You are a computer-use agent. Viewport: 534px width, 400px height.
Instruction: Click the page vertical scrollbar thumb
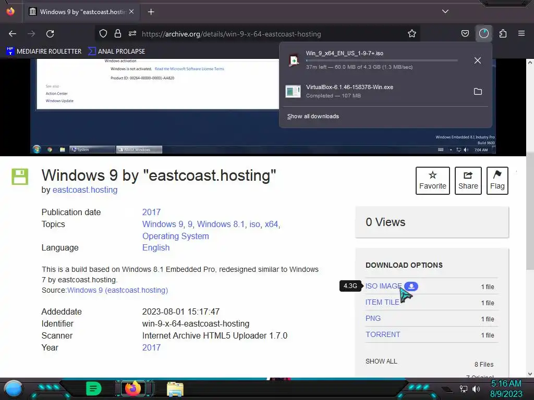(x=530, y=211)
